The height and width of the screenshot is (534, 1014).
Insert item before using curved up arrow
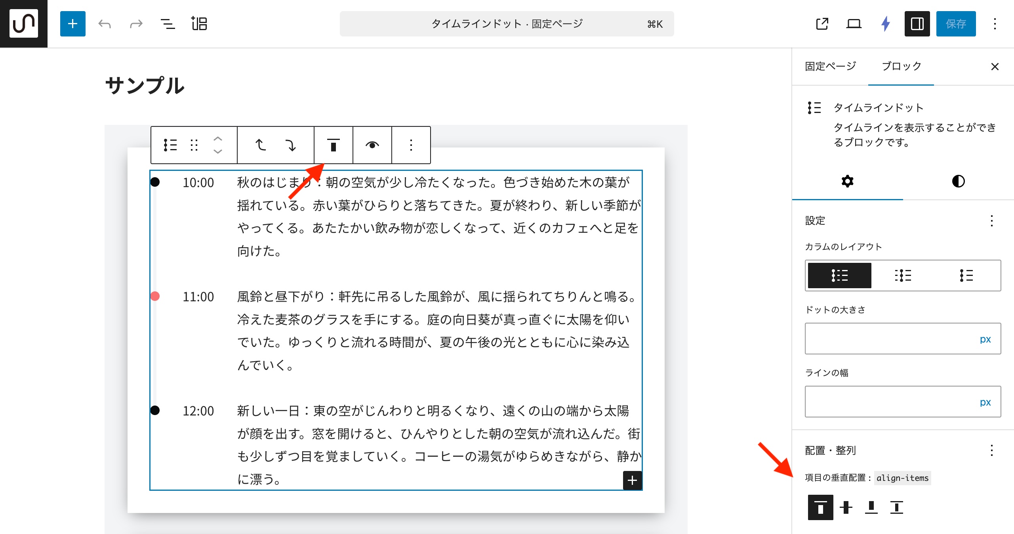coord(260,145)
